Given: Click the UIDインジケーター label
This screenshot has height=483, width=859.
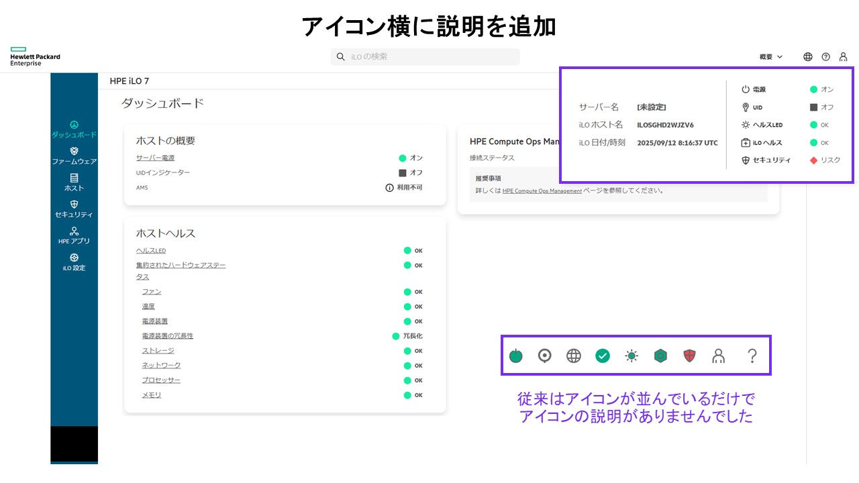Looking at the screenshot, I should 163,173.
